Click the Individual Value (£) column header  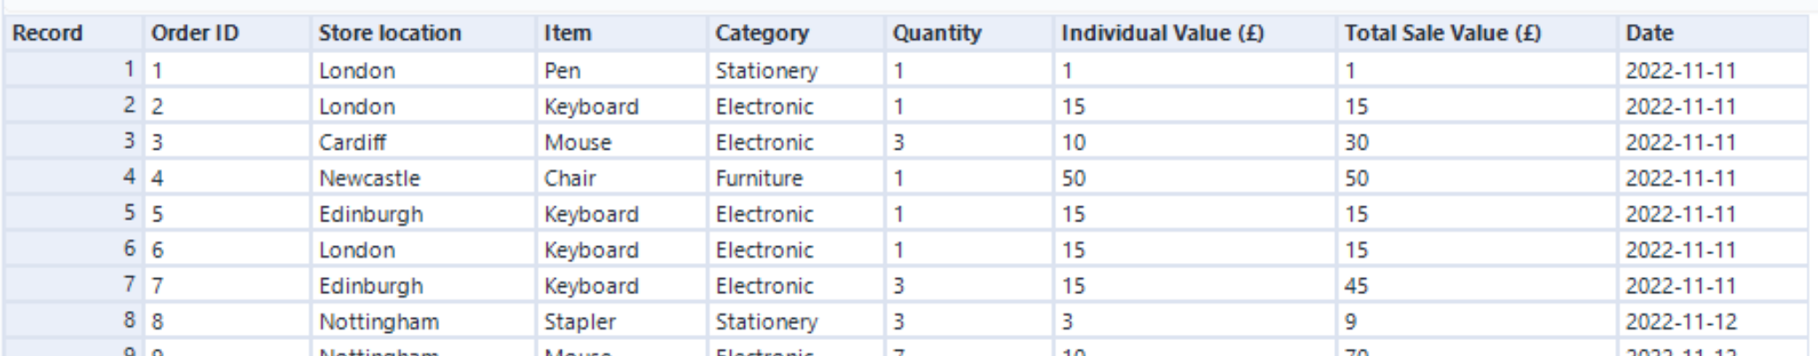[1162, 34]
